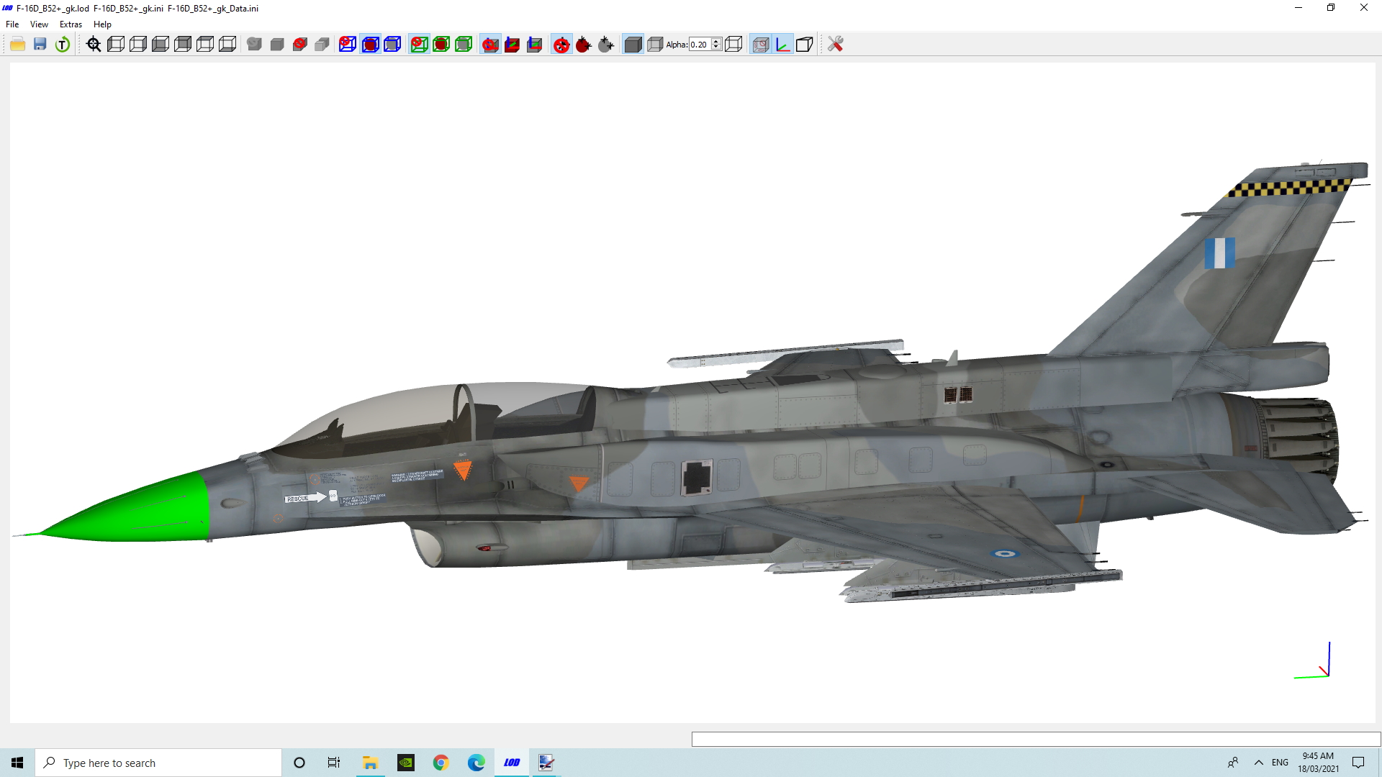Click into the Alpha value field

[x=700, y=45]
